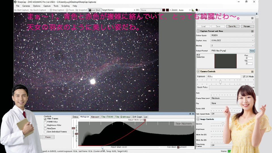This screenshot has width=272, height=153.
Task: Click the histogram icon in the toolbar
Action: (x=193, y=10)
